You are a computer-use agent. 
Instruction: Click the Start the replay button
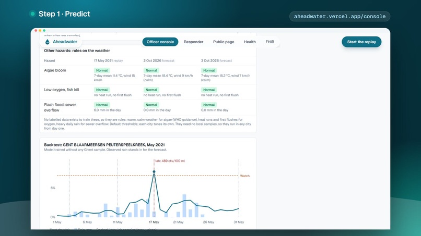pyautogui.click(x=361, y=42)
